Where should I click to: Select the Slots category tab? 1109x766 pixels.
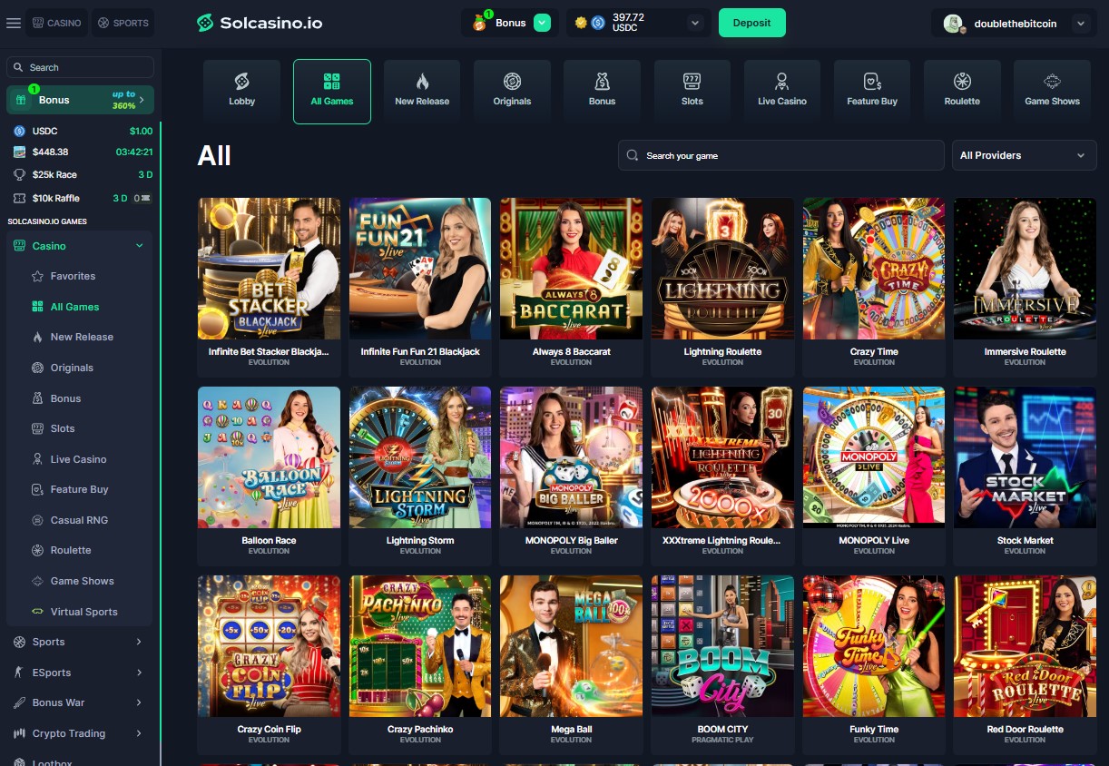(x=692, y=91)
